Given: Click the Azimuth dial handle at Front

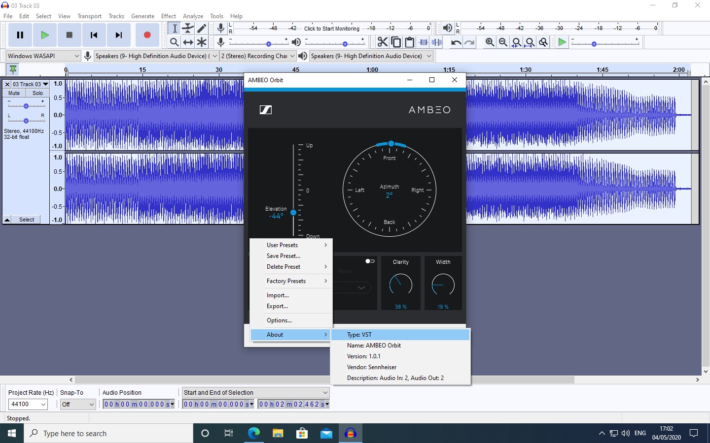Looking at the screenshot, I should [391, 144].
